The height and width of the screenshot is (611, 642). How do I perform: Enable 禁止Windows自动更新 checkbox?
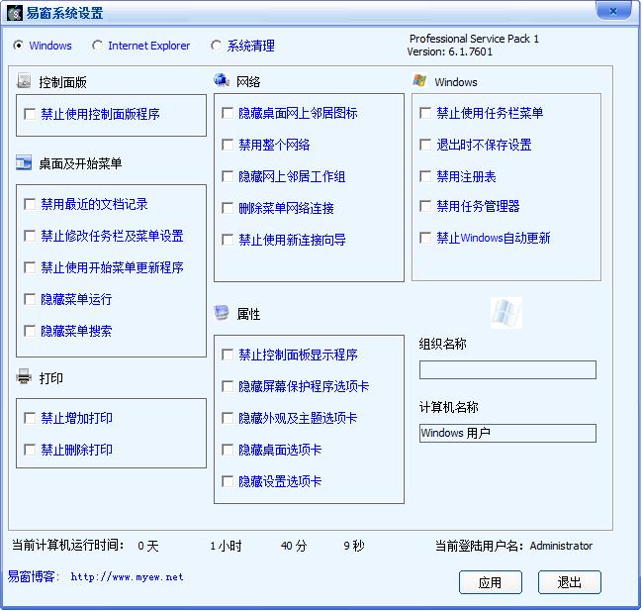(x=426, y=239)
